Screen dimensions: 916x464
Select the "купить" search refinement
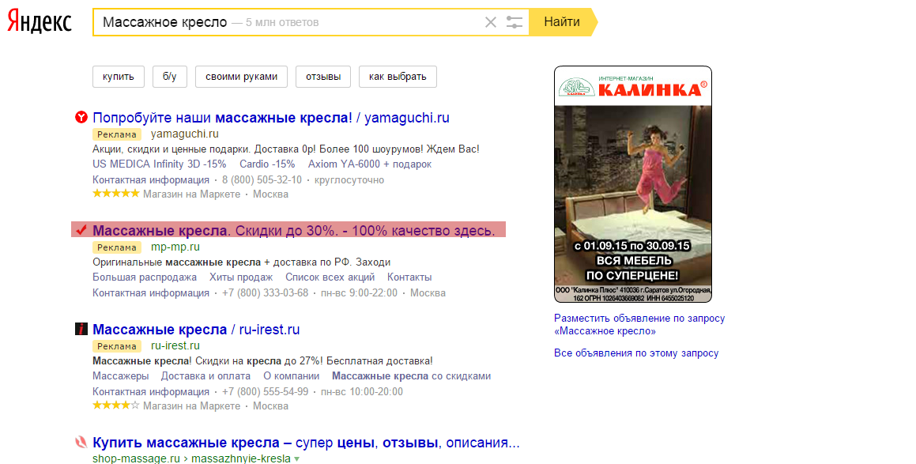click(x=119, y=77)
